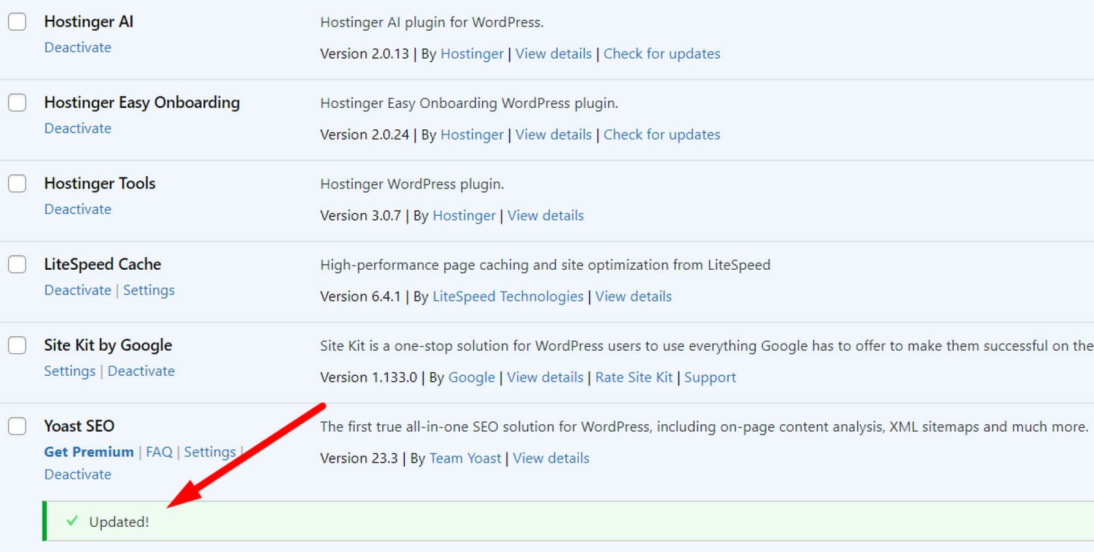View details of Hostinger Tools plugin
The image size is (1094, 552).
[546, 216]
